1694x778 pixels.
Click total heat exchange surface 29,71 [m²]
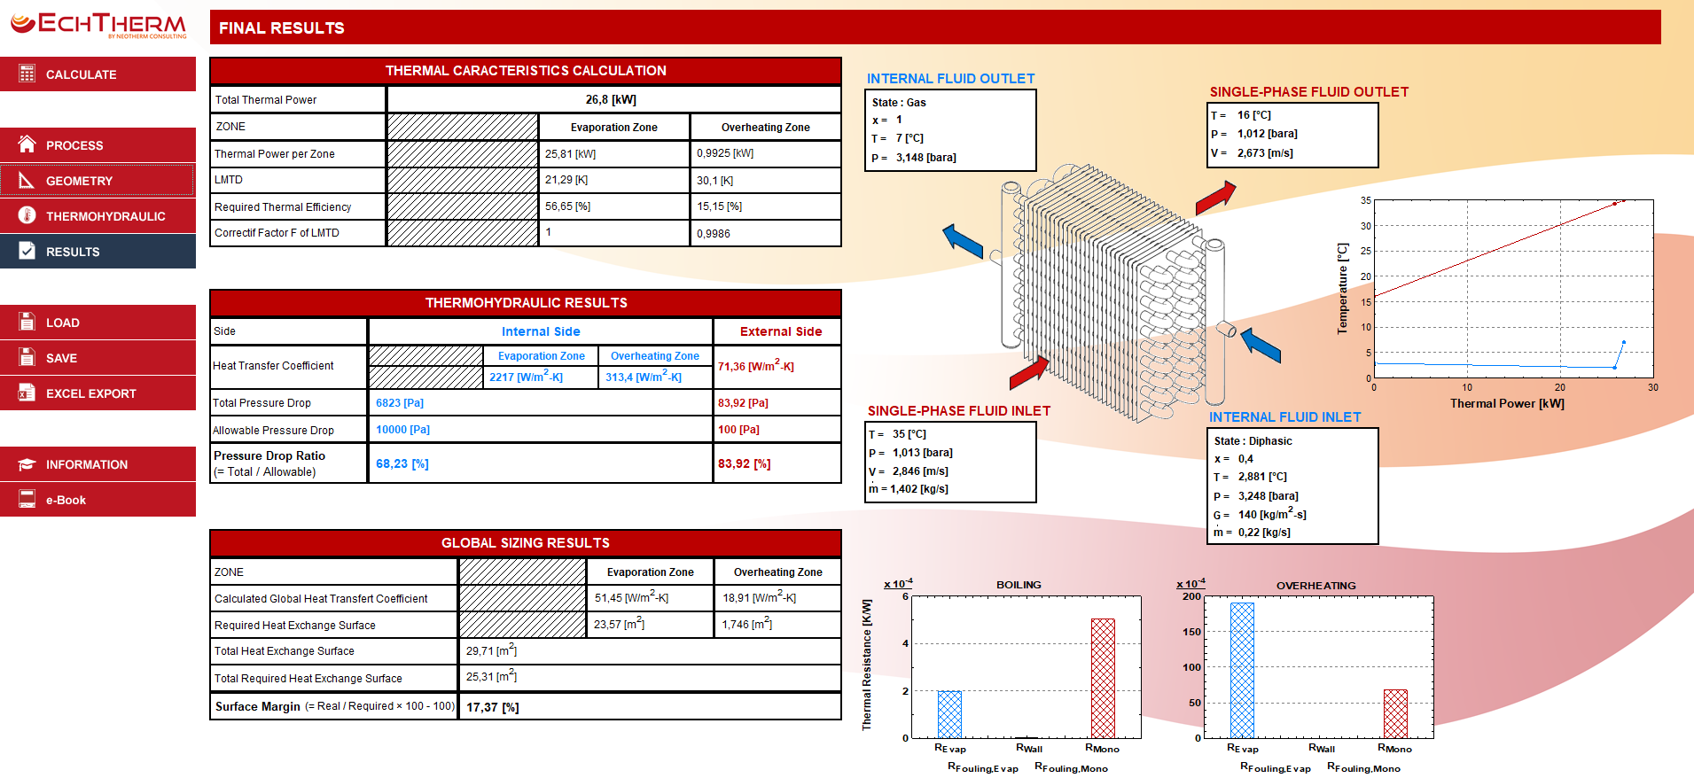[x=491, y=650]
